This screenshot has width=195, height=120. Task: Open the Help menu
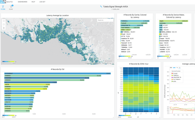click(x=33, y=2)
